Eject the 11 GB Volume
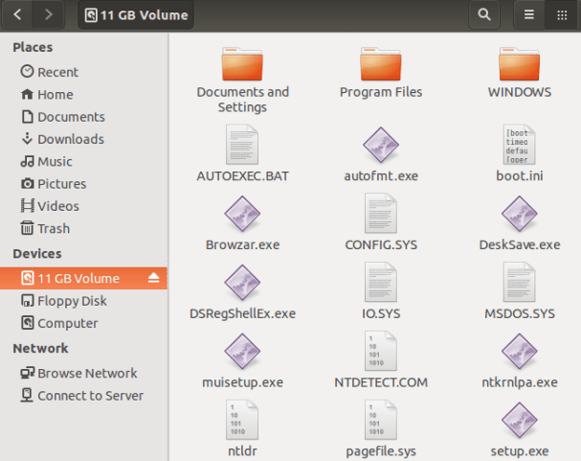581x461 pixels. (153, 278)
